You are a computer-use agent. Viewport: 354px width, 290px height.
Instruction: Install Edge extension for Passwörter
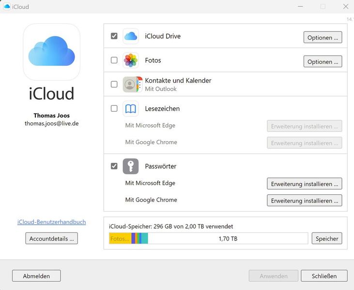pyautogui.click(x=304, y=184)
